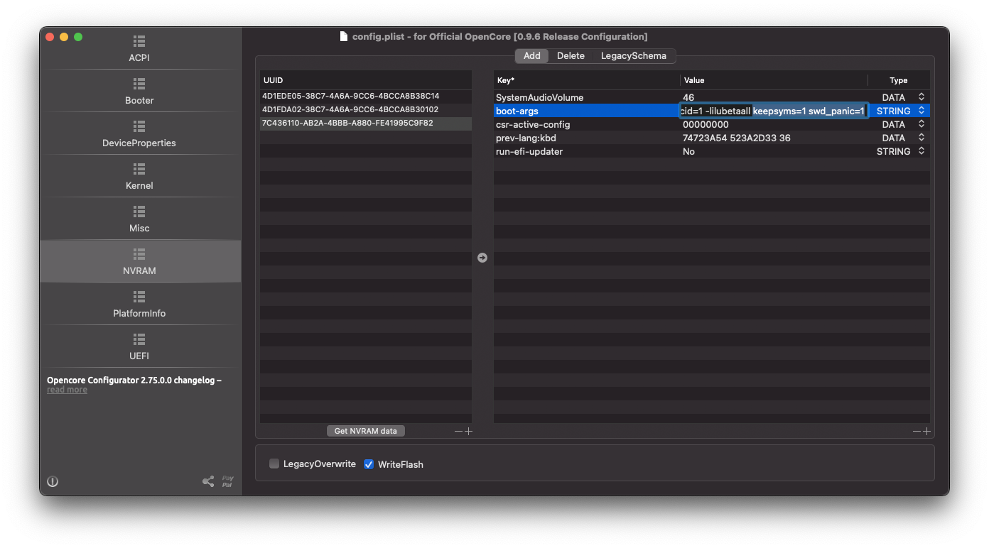Select the UEFI sidebar icon

(x=139, y=339)
